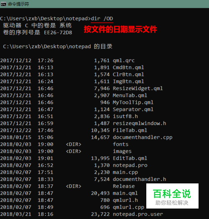Image resolution: width=209 pixels, height=219 pixels.
Task: Click the file name notepad.pro
Action: point(130,165)
